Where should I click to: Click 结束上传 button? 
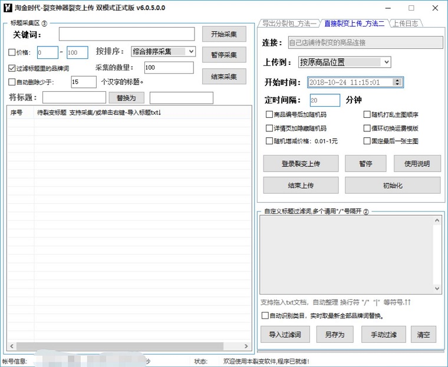click(301, 185)
